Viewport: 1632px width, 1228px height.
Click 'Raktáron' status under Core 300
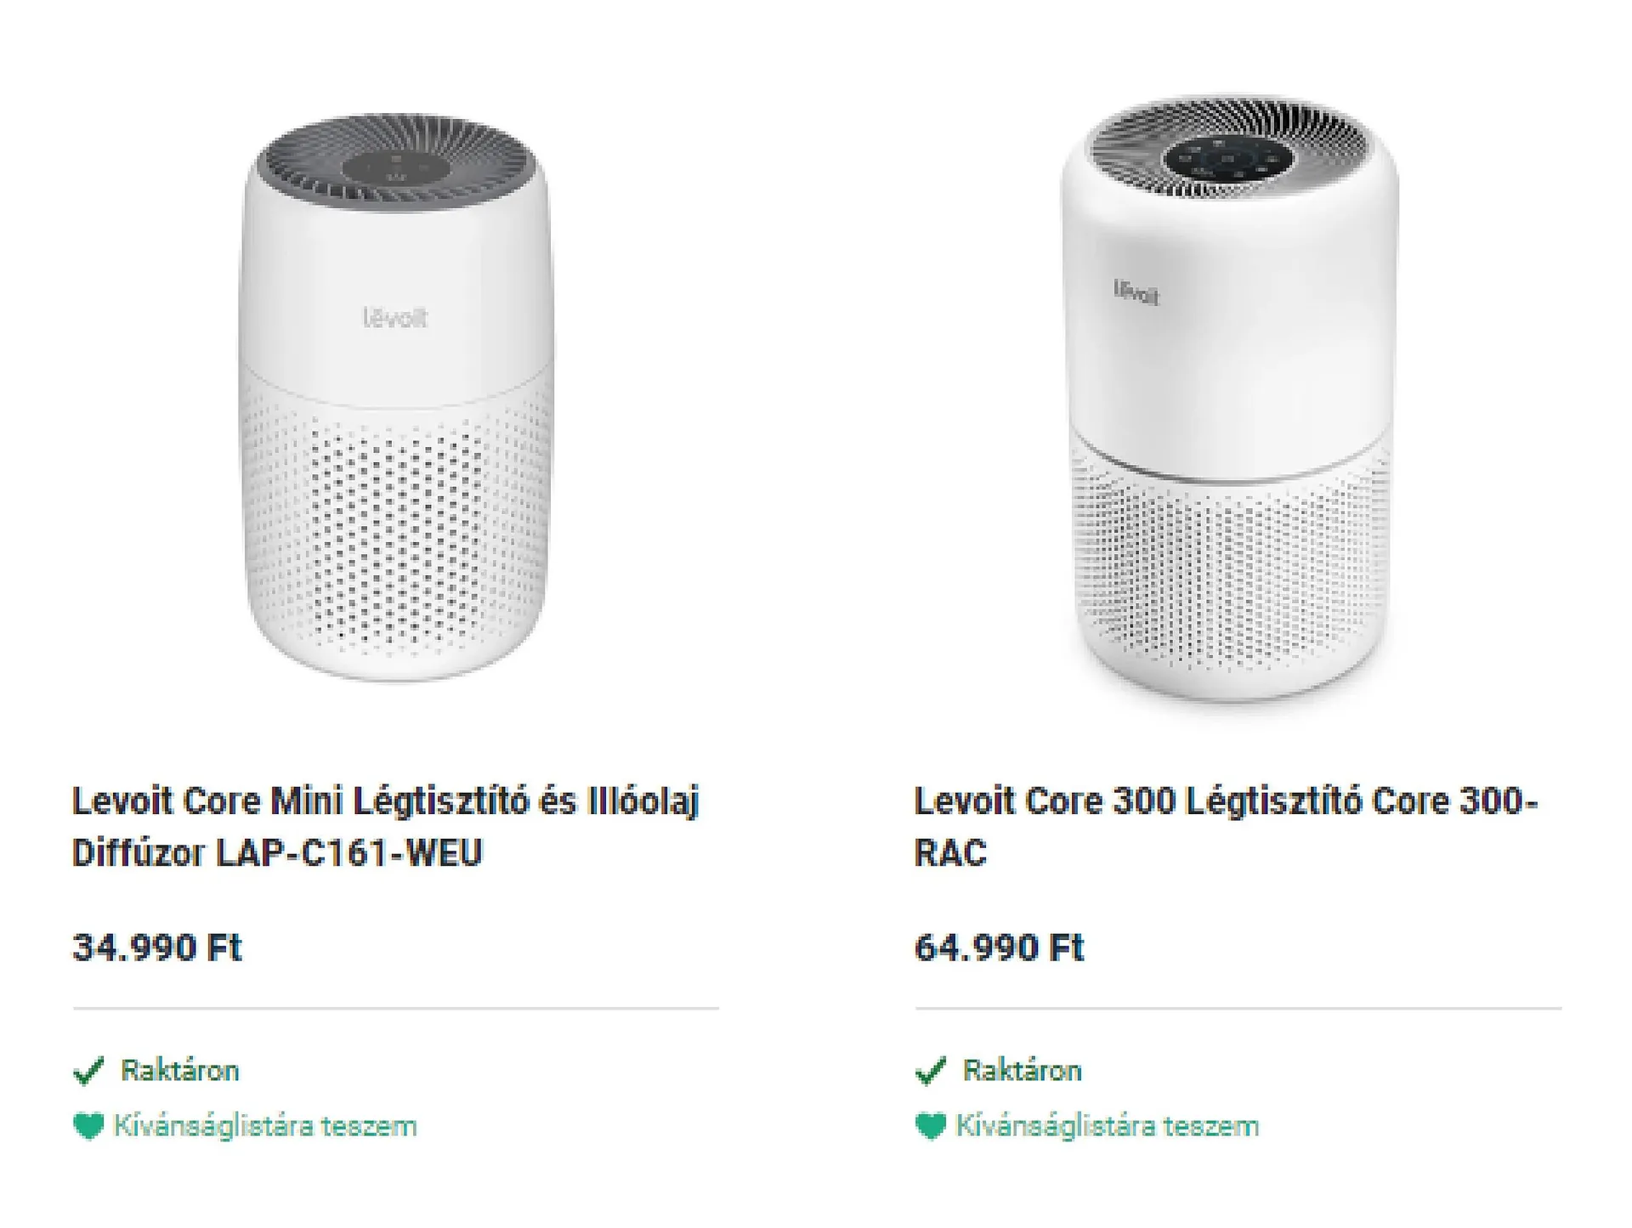(1022, 1071)
